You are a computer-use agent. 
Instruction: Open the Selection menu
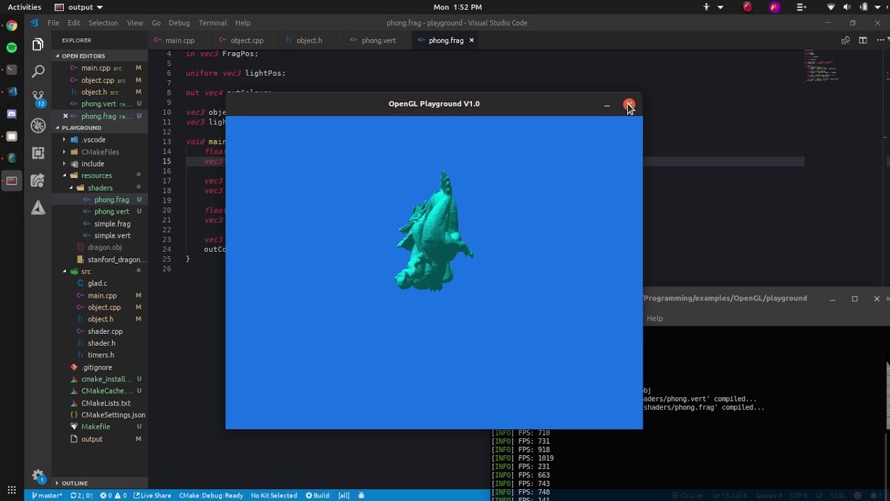(103, 23)
